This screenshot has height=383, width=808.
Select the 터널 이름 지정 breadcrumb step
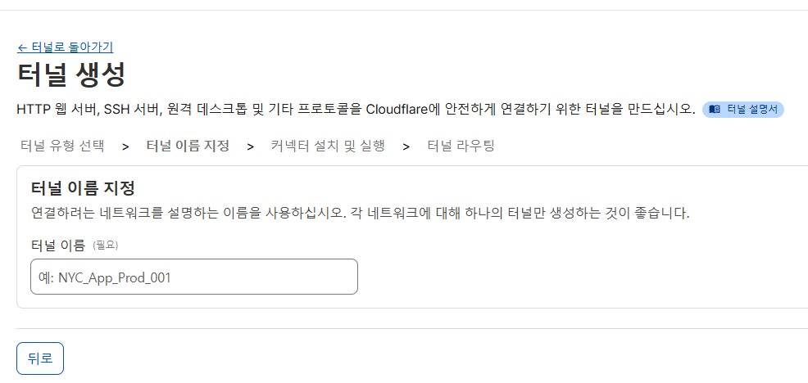(x=188, y=146)
